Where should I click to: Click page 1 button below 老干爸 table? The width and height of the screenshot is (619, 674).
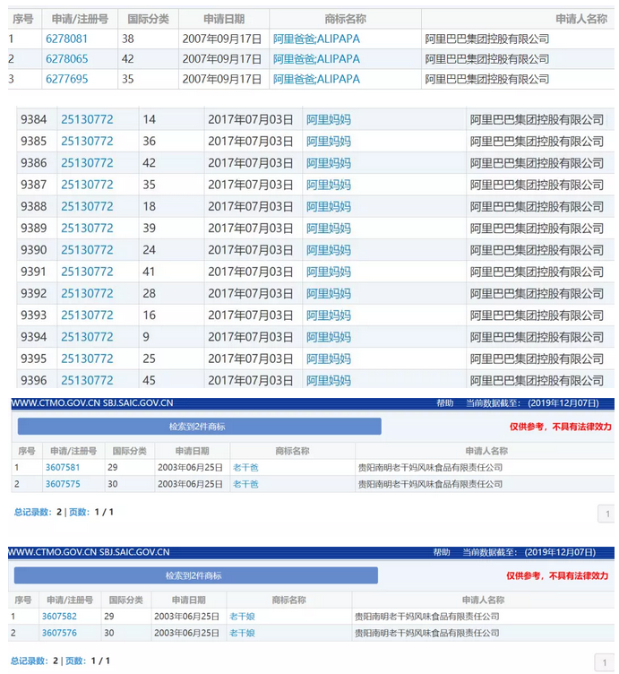point(607,514)
